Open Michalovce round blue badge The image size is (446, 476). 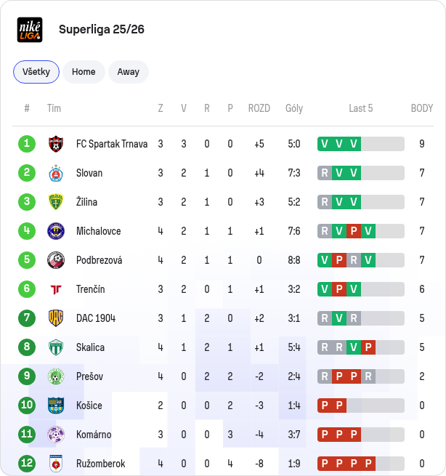(56, 231)
